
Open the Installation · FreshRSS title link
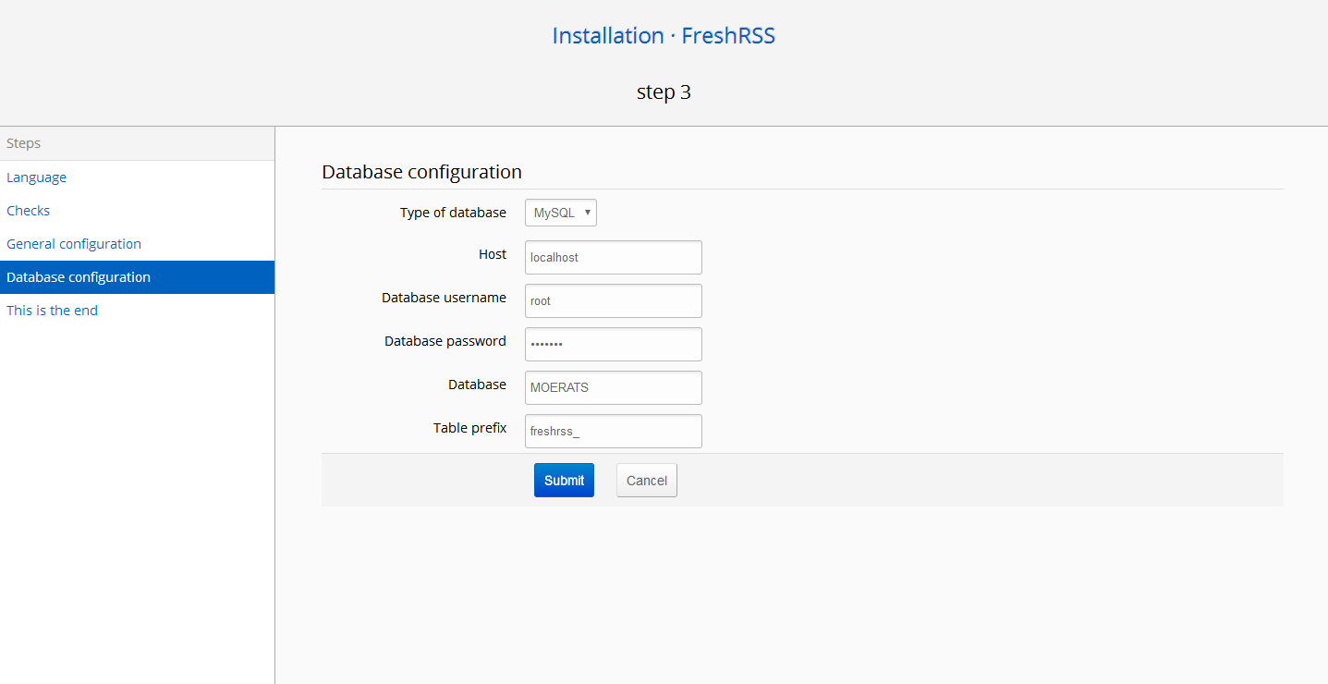664,36
